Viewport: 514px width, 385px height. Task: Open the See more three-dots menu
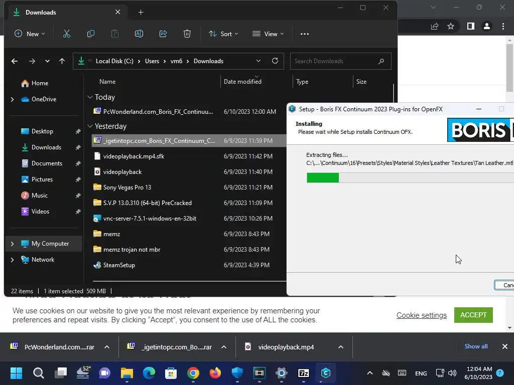(305, 34)
